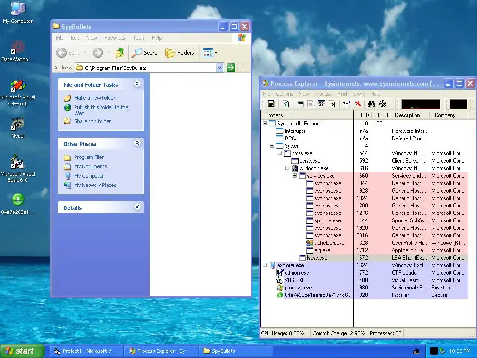This screenshot has height=358, width=477.
Task: Click Refresh Now icon in Process Explorer
Action: [x=286, y=104]
